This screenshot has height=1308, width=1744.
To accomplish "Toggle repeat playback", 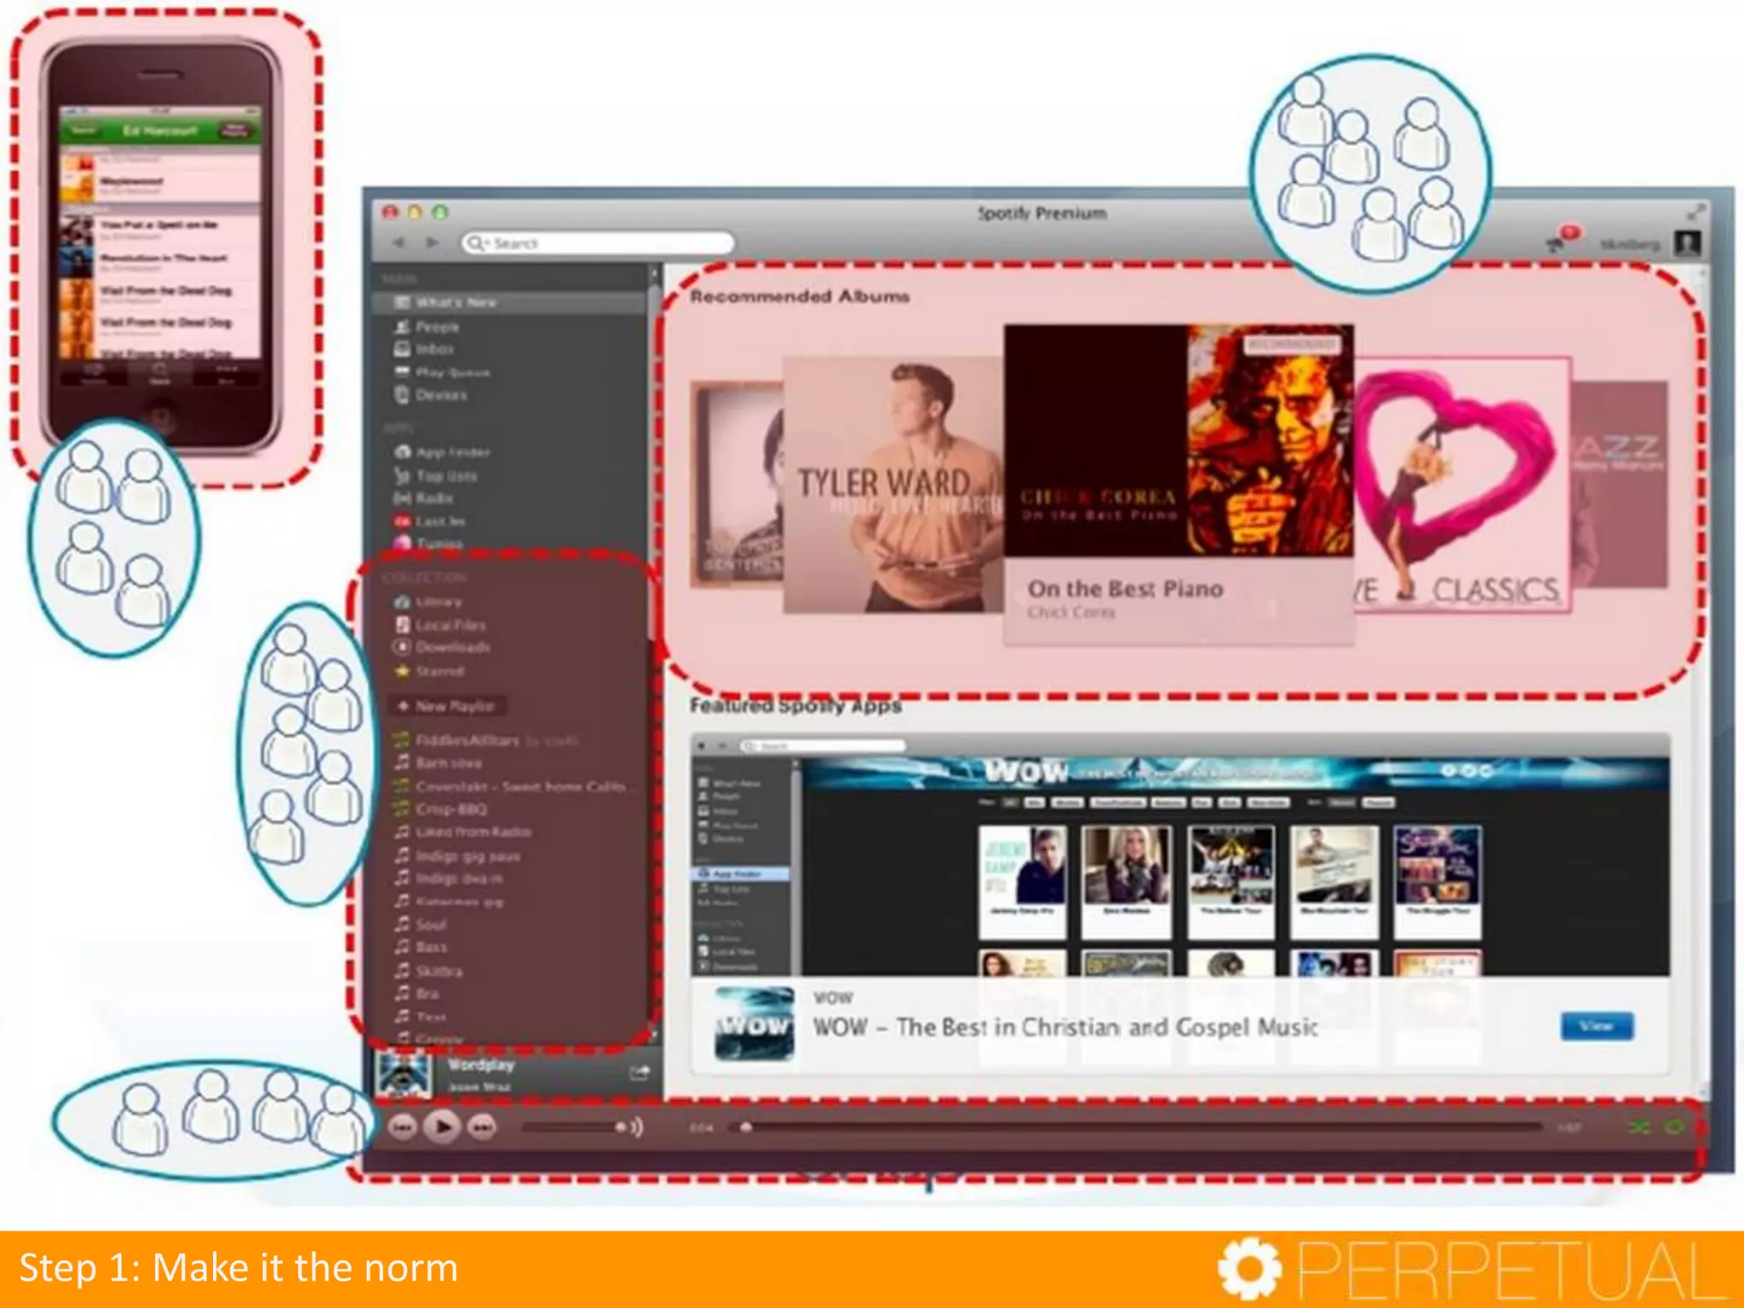I will pos(1674,1127).
